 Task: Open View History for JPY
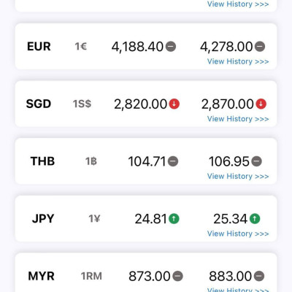238,234
